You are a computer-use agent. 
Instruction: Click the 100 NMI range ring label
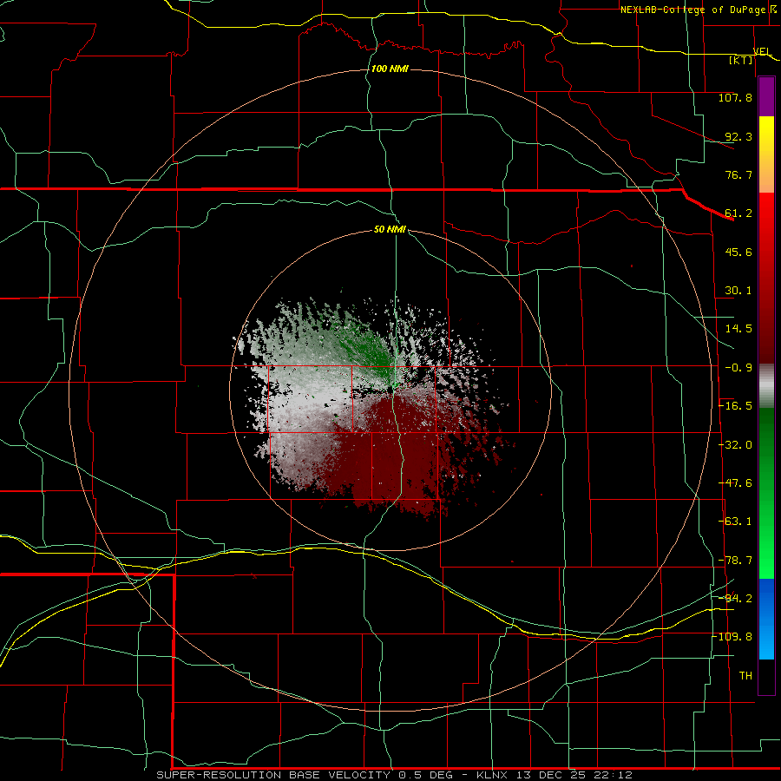pos(390,69)
